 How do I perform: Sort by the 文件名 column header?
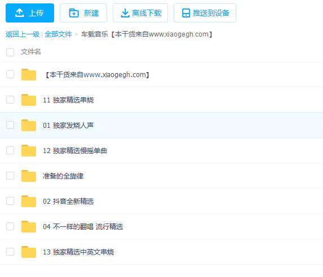point(30,52)
